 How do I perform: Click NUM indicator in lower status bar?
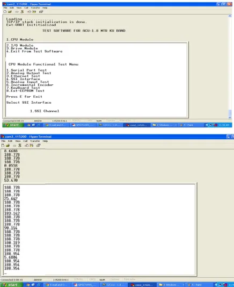coord(102,279)
